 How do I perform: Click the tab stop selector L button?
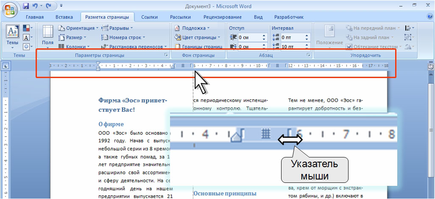(x=6, y=66)
